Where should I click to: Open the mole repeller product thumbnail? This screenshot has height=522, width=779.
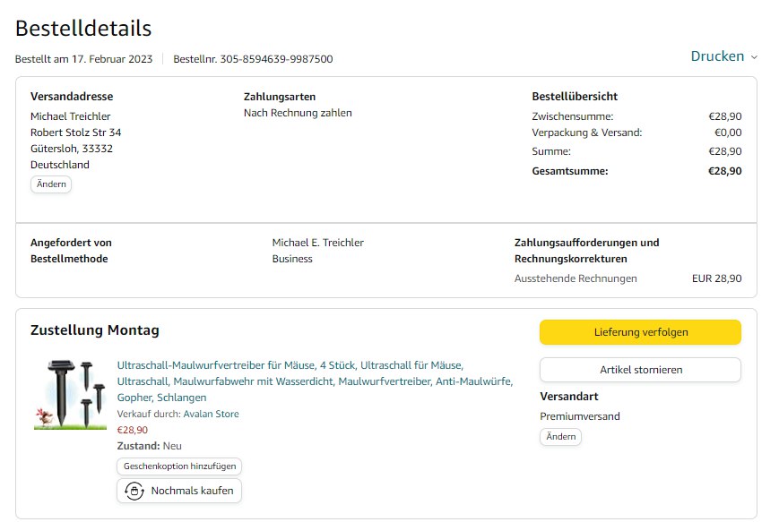click(70, 394)
